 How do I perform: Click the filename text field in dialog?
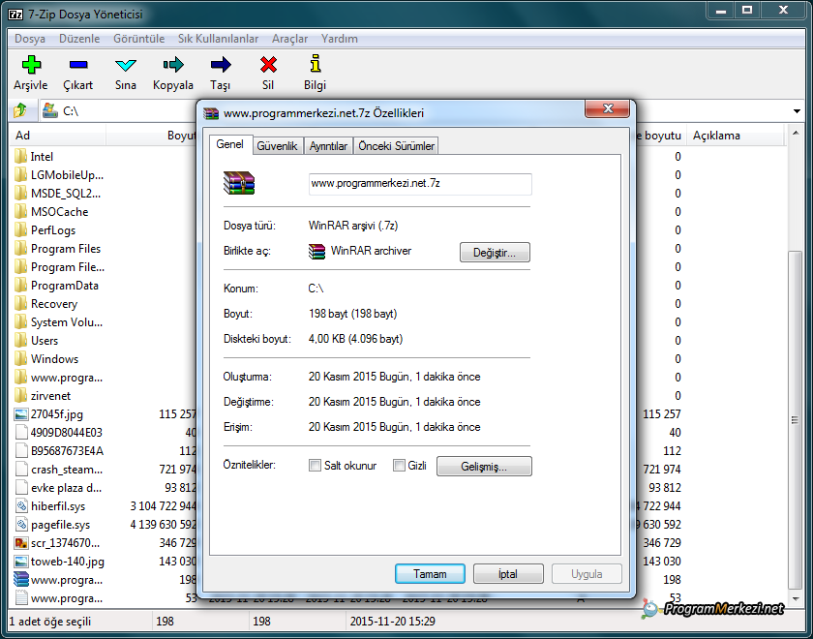click(419, 183)
